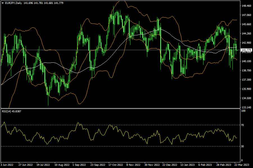
Task: Click the date label 17 Oct 2022
Action: click(x=116, y=165)
